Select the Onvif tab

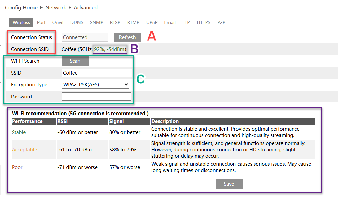(58, 22)
